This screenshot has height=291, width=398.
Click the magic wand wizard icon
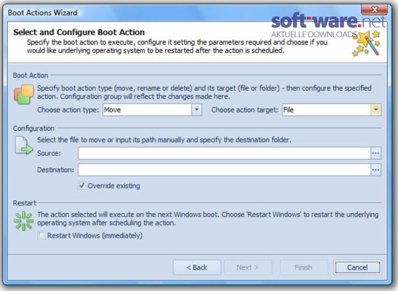coord(366,43)
